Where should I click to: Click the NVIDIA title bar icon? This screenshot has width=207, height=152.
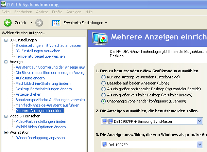tap(3, 4)
